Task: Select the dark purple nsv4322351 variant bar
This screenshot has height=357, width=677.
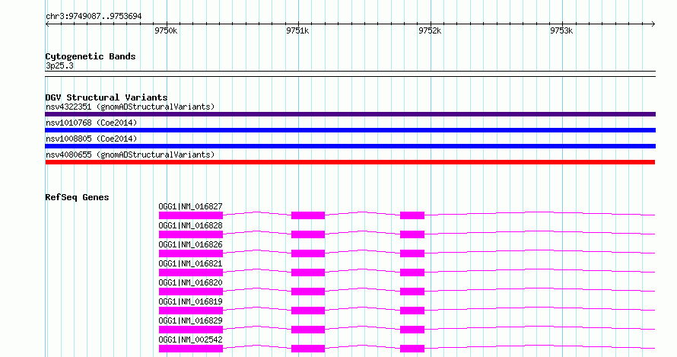Action: [x=350, y=114]
